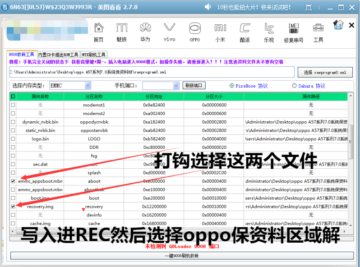Open the 10秒也能拍大片 promo link
Image resolution: width=360 pixels, height=267 pixels.
[x=254, y=7]
